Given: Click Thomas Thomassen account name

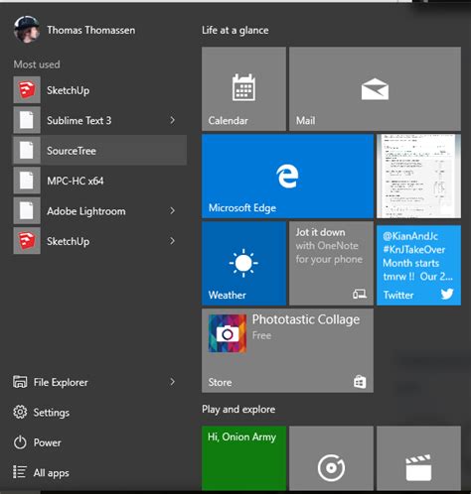Looking at the screenshot, I should coord(91,30).
